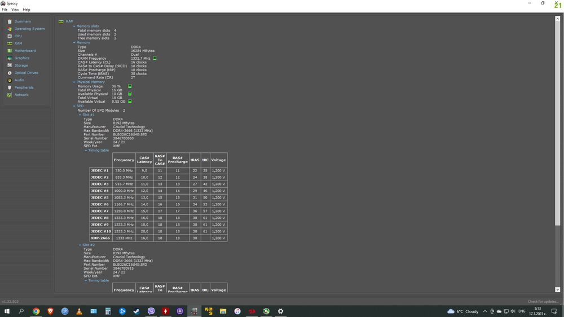
Task: Collapse Slot #2 Timing table
Action: click(x=86, y=281)
